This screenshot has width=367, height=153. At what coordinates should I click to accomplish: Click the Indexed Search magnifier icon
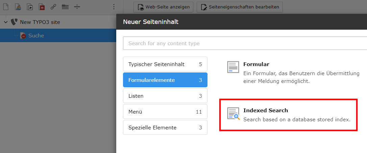[234, 114]
